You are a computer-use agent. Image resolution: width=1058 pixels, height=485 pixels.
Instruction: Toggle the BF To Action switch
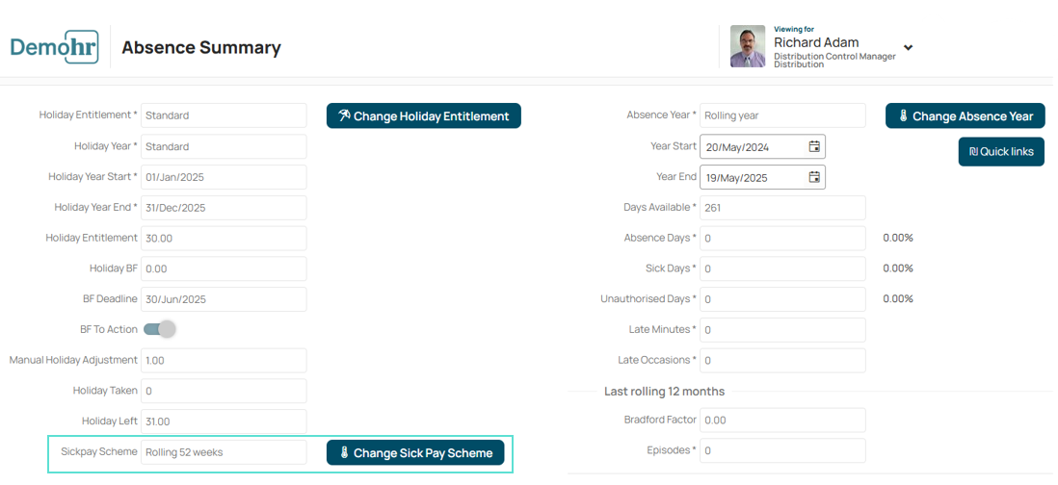pos(160,329)
